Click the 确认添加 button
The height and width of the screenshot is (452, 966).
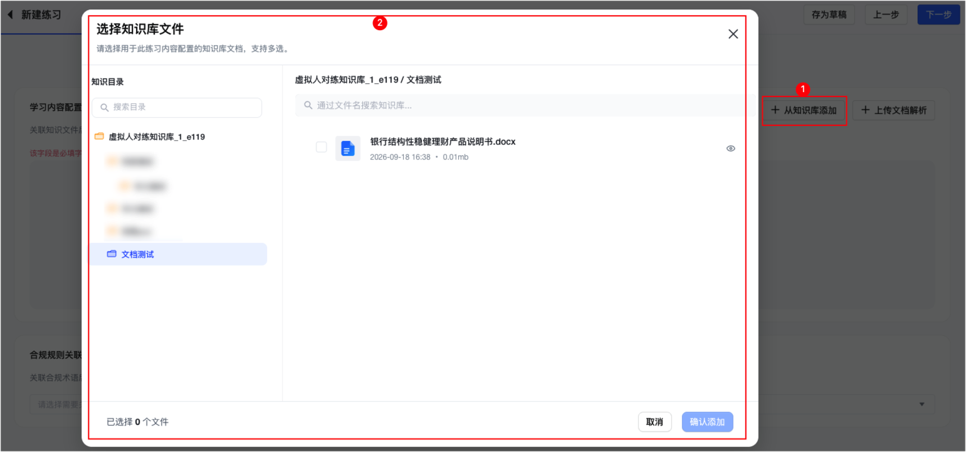pyautogui.click(x=707, y=422)
